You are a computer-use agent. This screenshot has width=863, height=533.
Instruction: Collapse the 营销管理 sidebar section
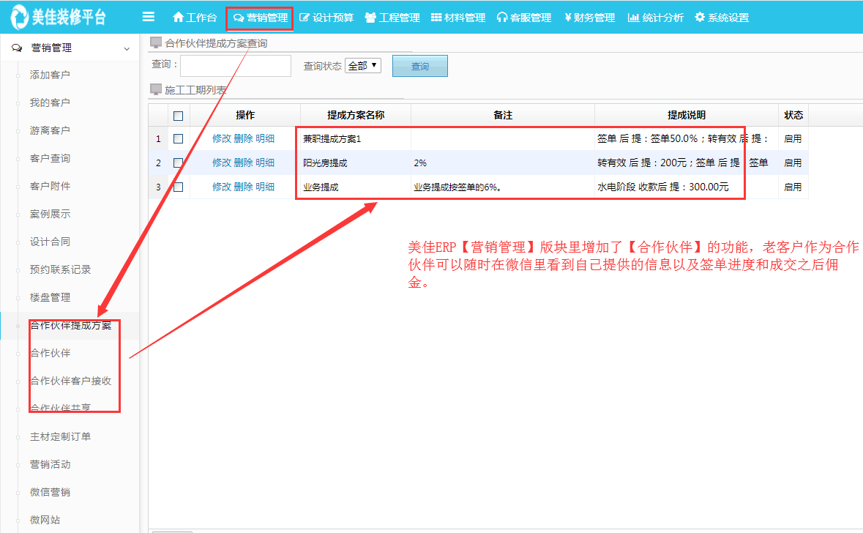[127, 48]
